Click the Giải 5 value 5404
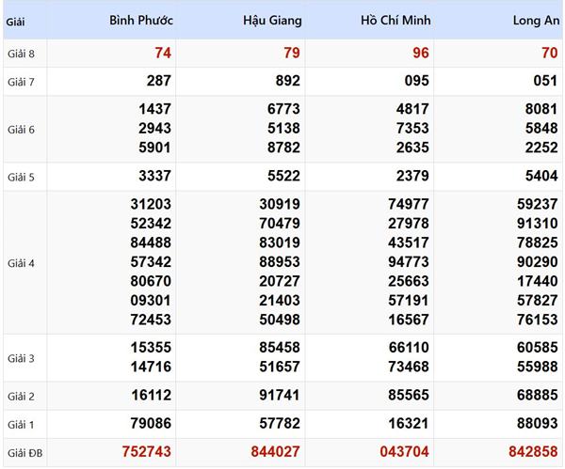Viewport: 565px width, 469px height. coord(541,176)
